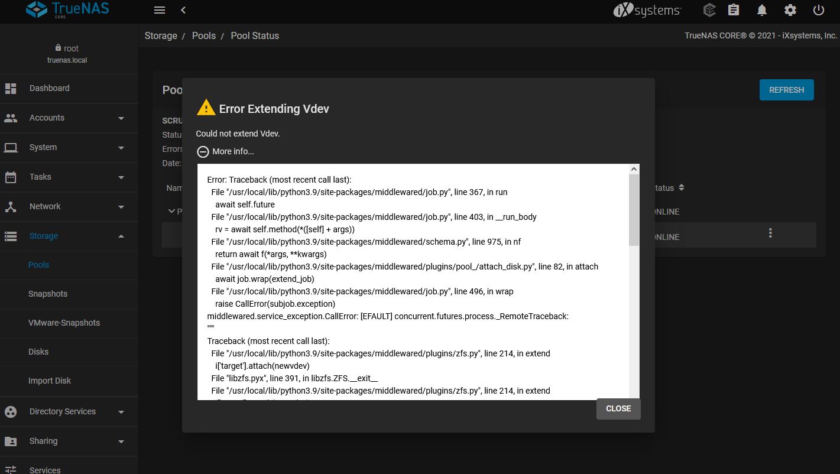Click the Sharing folder icon
840x474 pixels.
click(11, 441)
